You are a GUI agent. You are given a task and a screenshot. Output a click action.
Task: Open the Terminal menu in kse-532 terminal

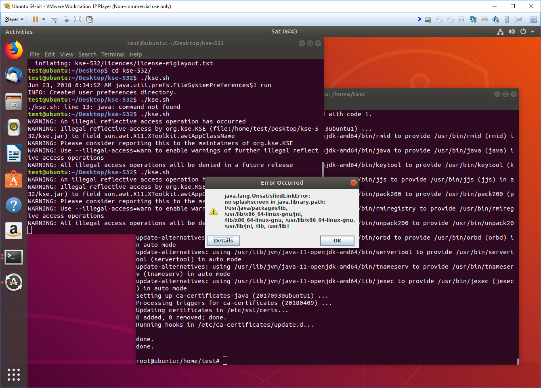[113, 54]
